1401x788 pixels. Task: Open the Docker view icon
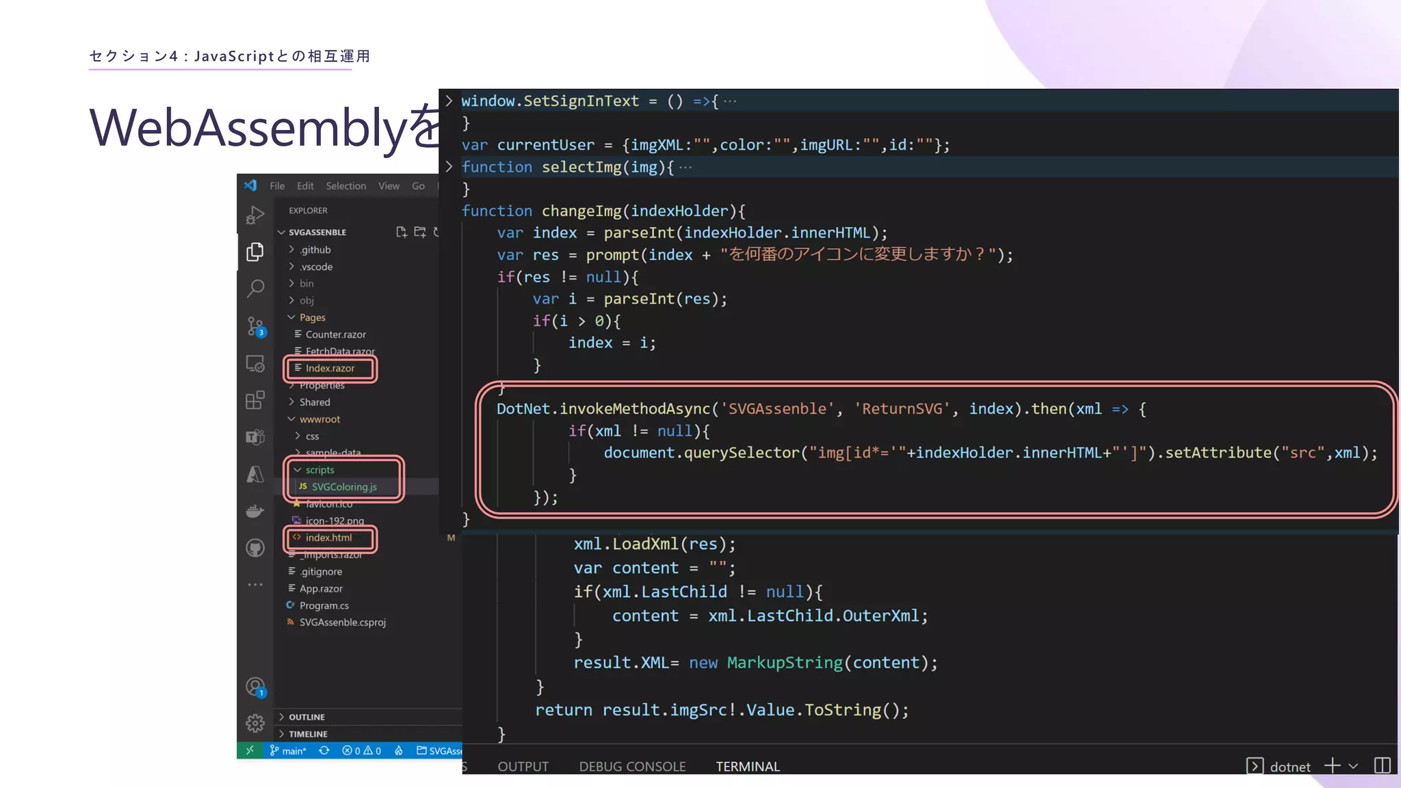click(x=255, y=511)
